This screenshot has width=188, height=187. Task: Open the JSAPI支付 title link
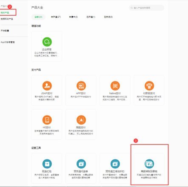tap(47, 93)
